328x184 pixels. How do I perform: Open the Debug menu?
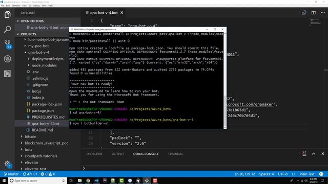point(36,6)
